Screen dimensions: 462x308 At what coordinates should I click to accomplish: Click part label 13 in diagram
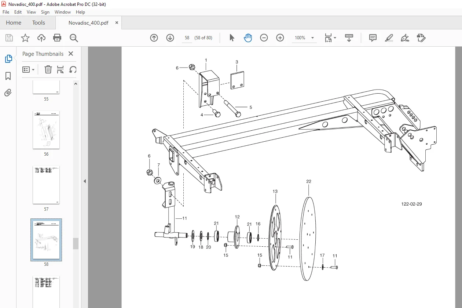point(275,191)
